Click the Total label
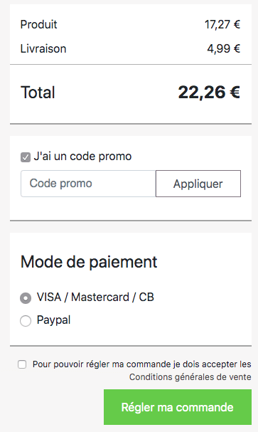Screen dimensions: 258x432 38,92
